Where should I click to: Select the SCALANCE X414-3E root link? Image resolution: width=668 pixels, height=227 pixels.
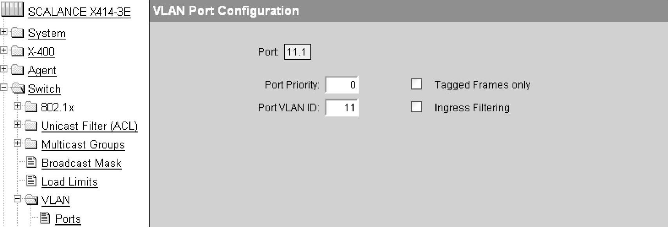[x=79, y=12]
